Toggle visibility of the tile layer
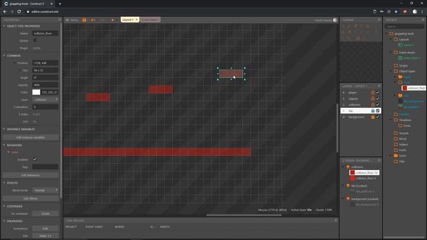 coord(378,111)
